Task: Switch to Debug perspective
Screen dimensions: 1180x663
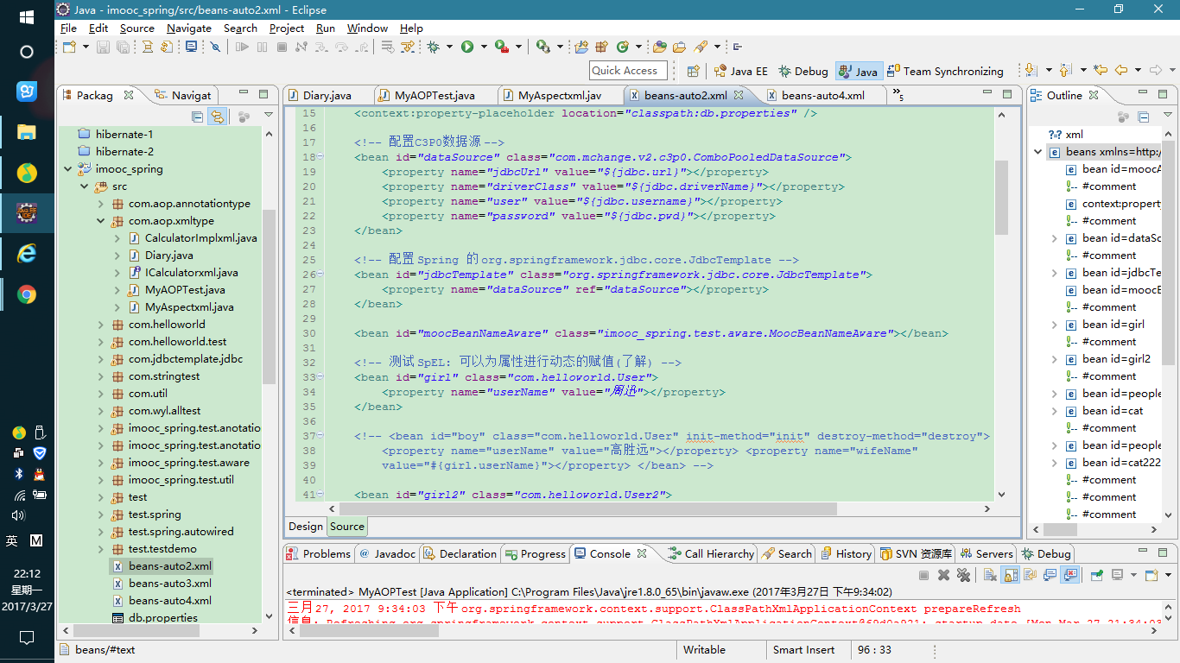Action: coord(803,71)
